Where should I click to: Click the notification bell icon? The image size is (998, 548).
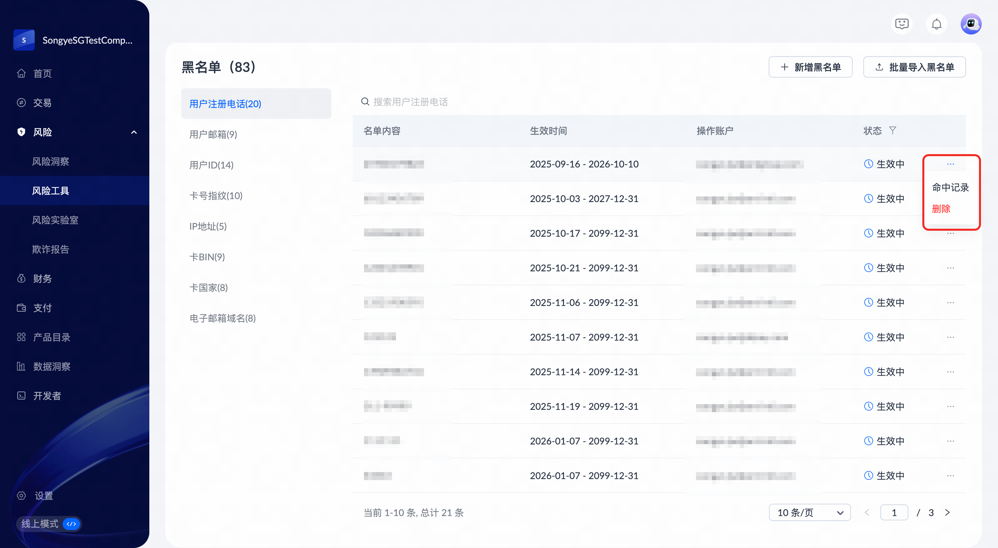point(936,24)
